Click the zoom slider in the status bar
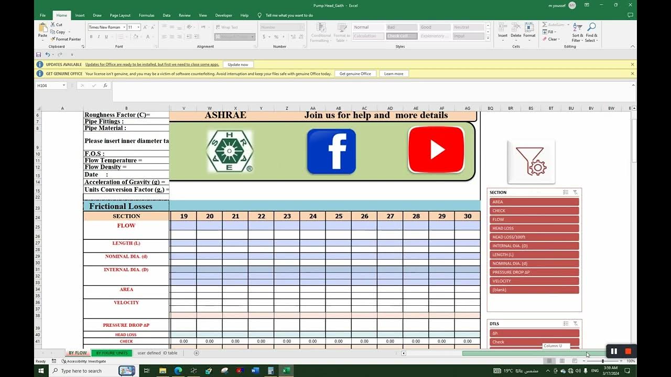671x377 pixels. point(602,361)
